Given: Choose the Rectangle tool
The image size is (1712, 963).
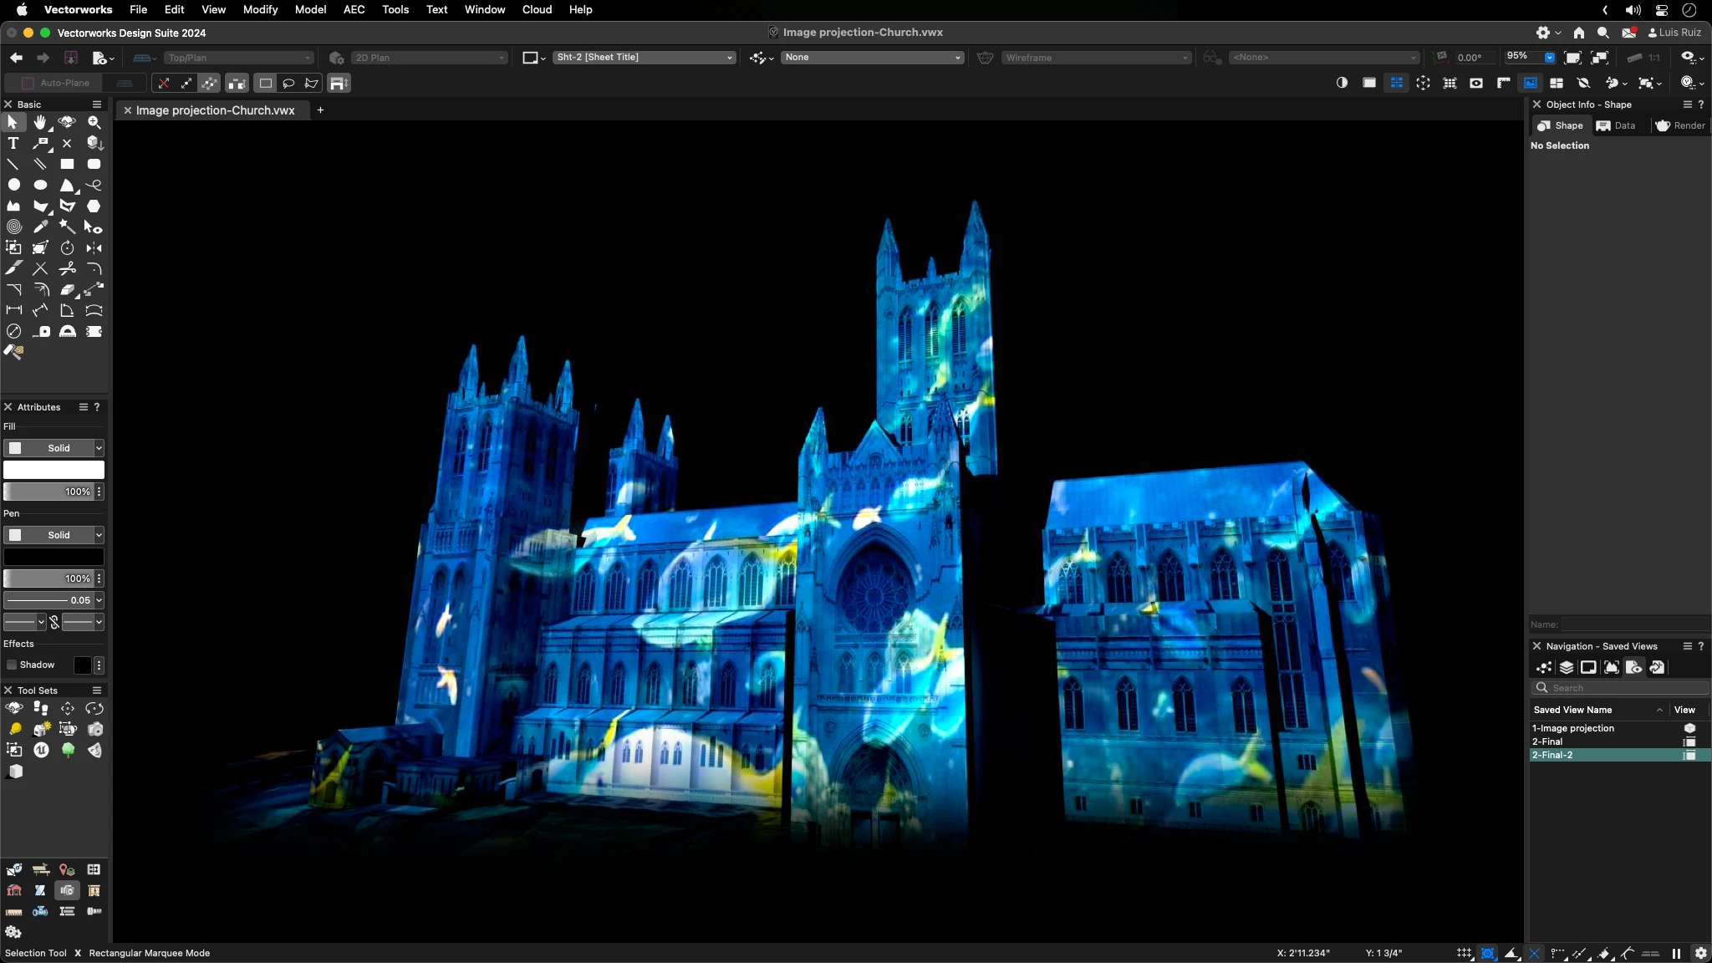Looking at the screenshot, I should point(67,165).
